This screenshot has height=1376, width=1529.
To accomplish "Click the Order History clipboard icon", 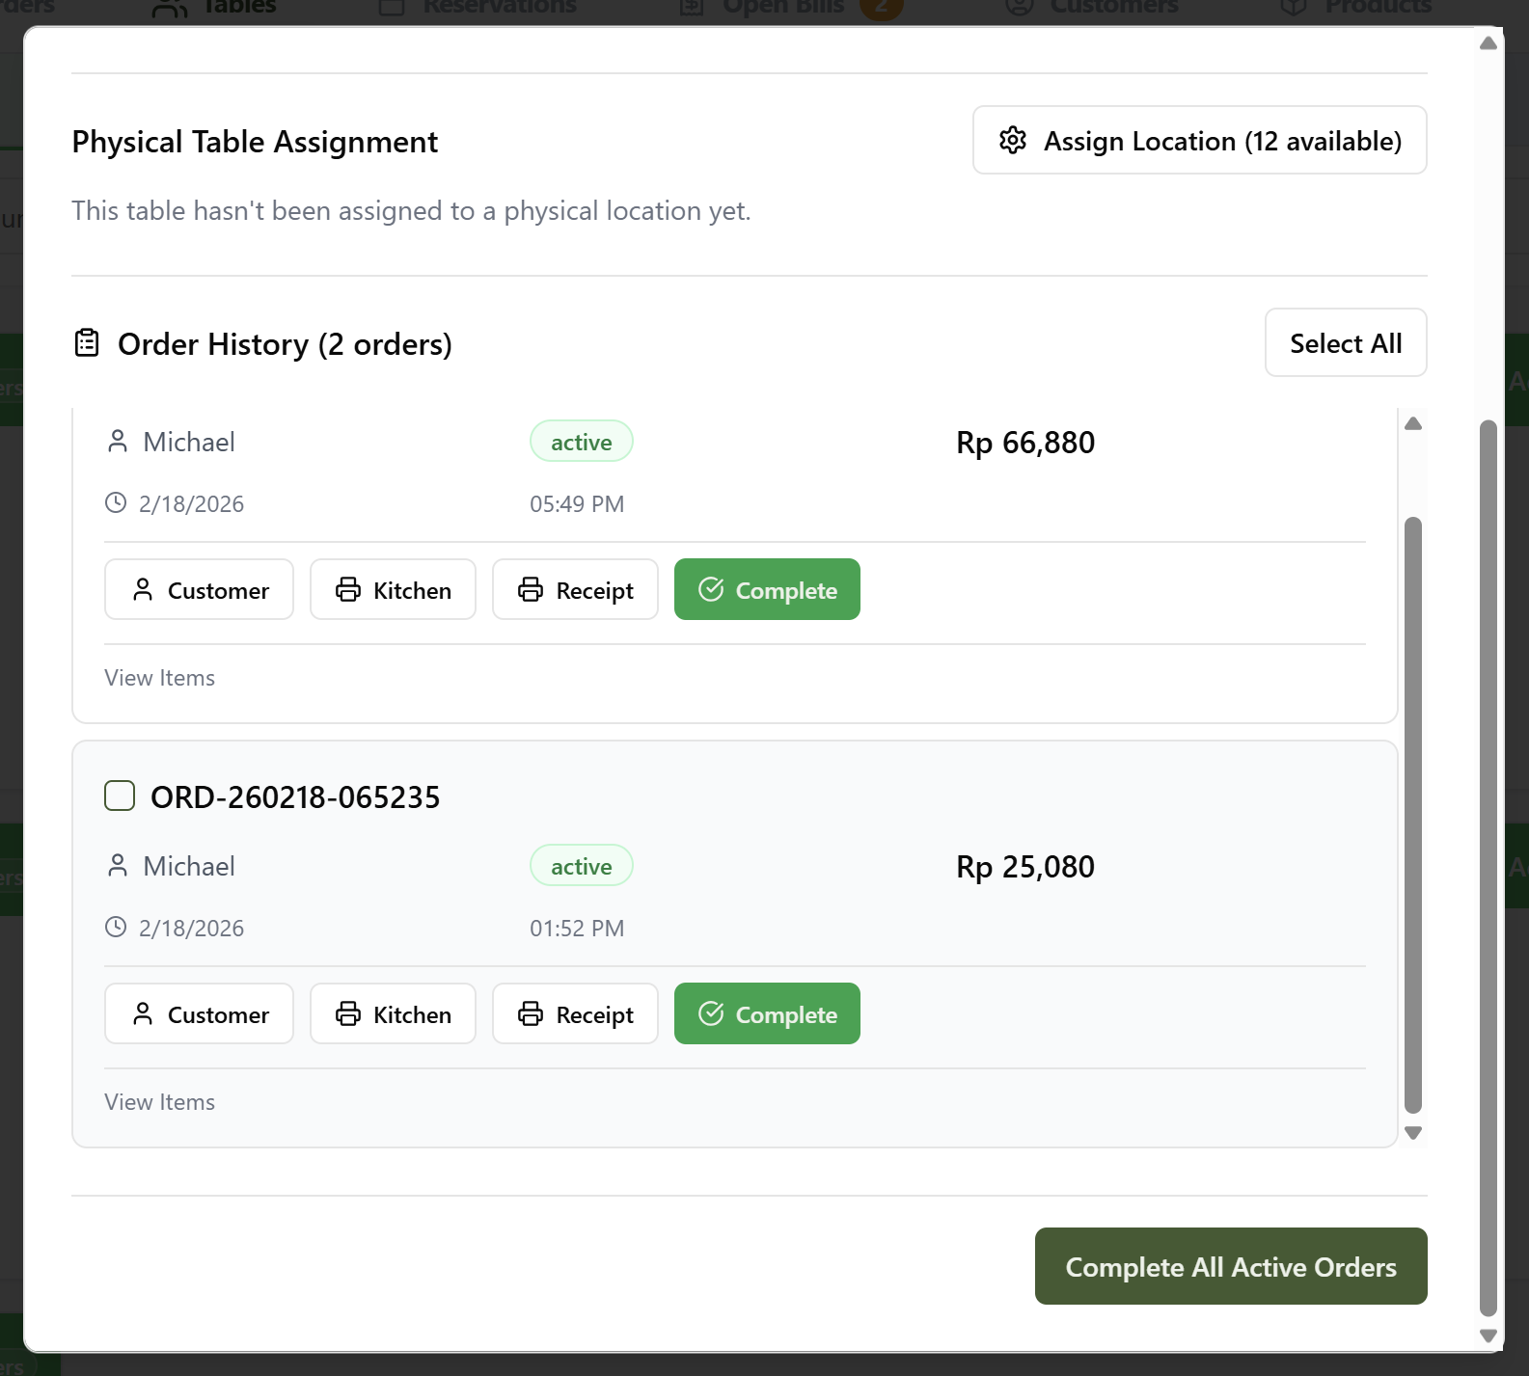I will tap(87, 343).
